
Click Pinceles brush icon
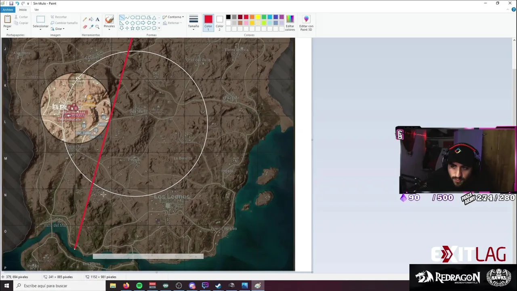click(x=109, y=19)
